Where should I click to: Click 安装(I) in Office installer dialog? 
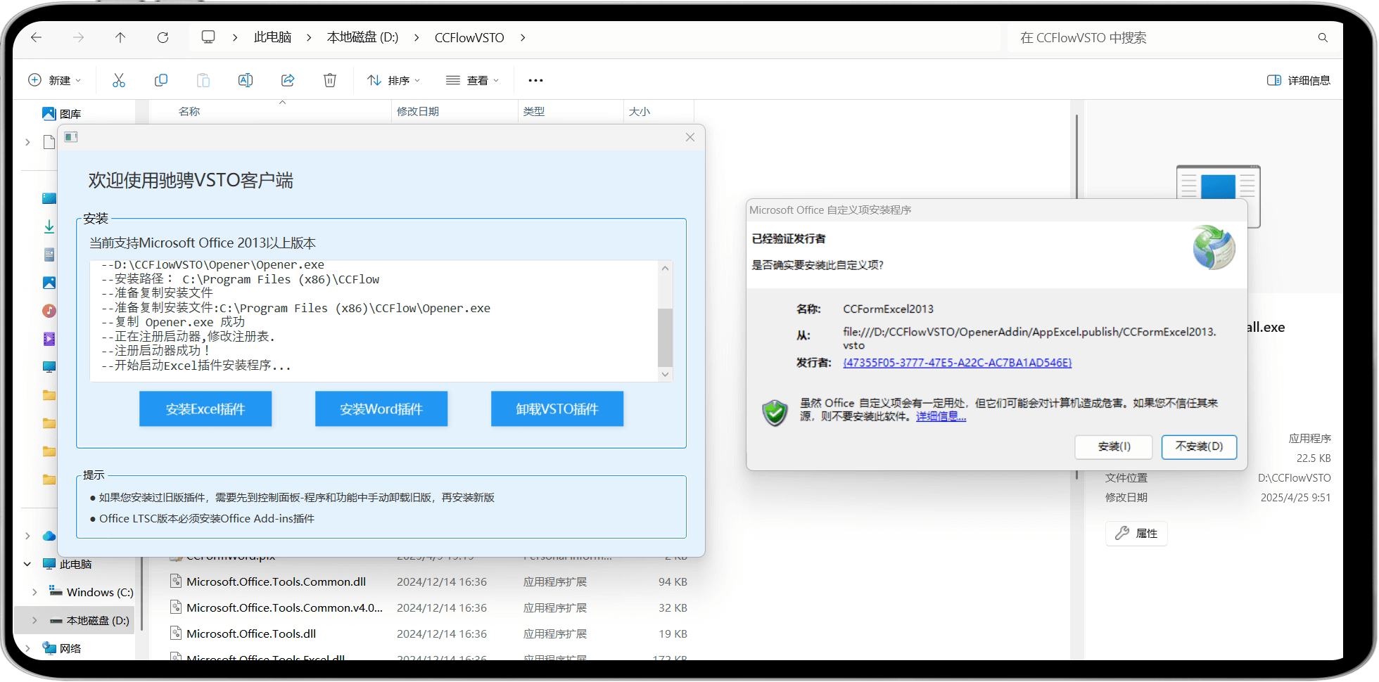click(x=1114, y=446)
